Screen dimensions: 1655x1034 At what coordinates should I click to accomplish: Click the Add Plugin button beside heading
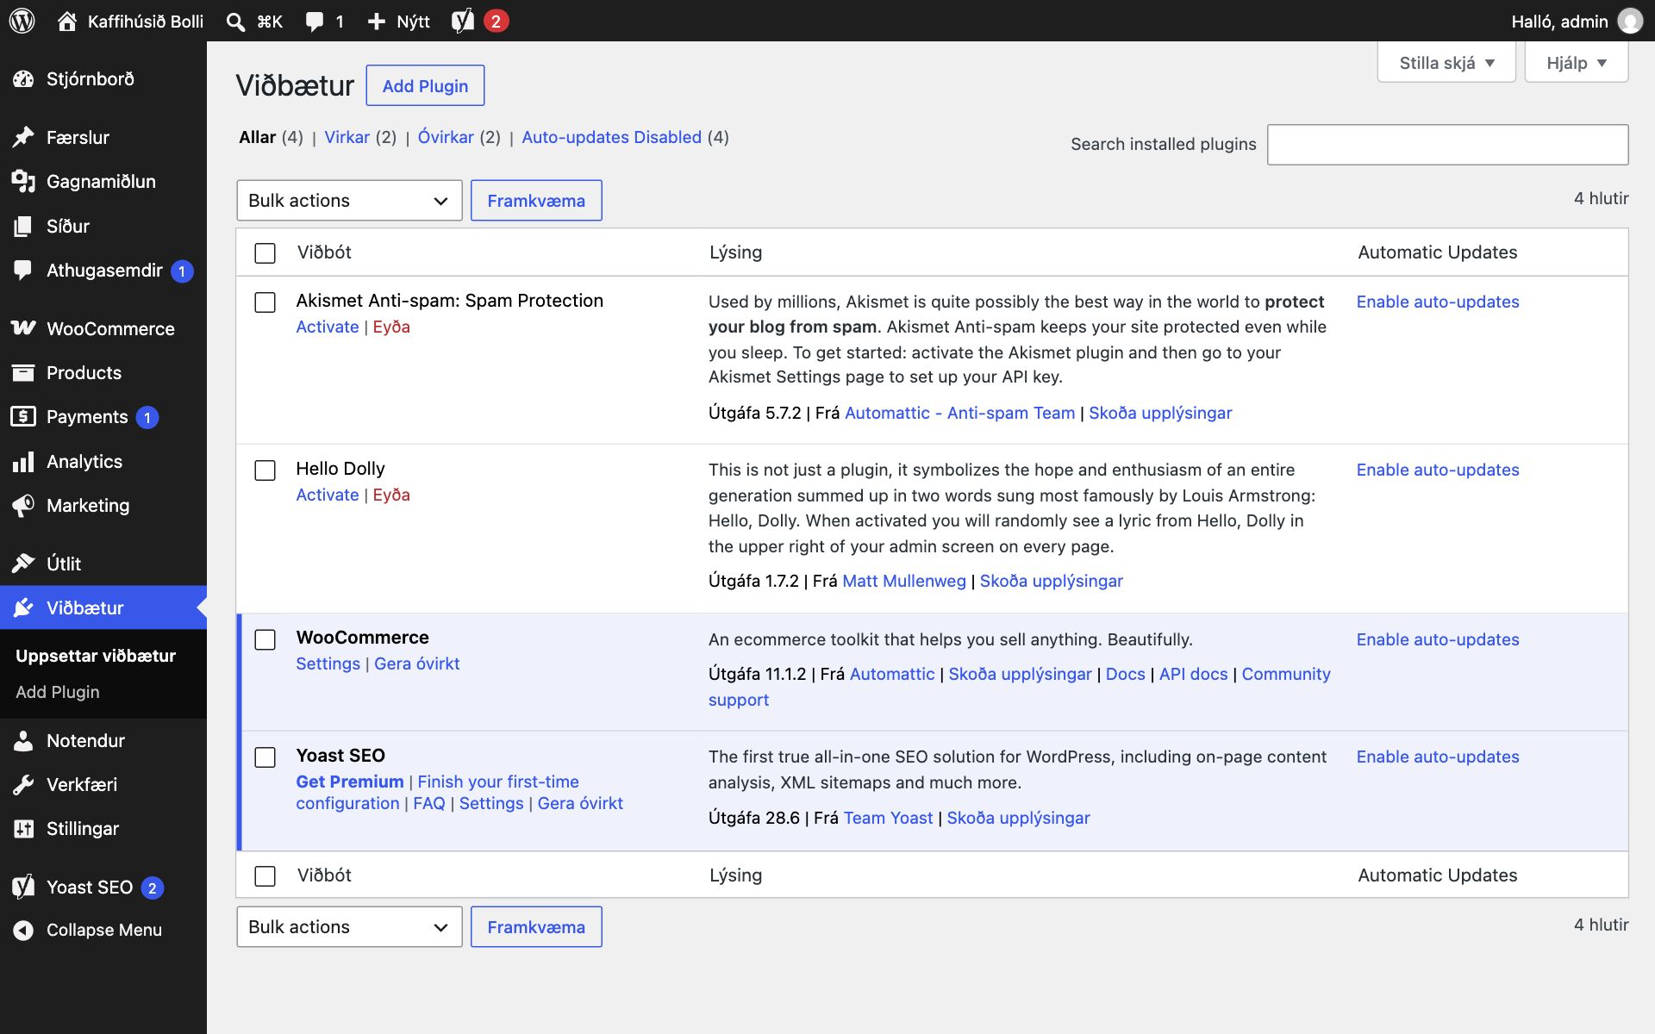click(x=425, y=85)
